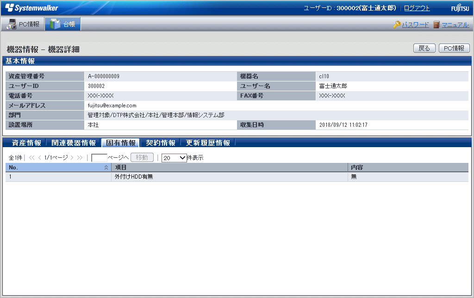Click the book icon next to マニュアル
The image size is (474, 298).
click(x=436, y=25)
